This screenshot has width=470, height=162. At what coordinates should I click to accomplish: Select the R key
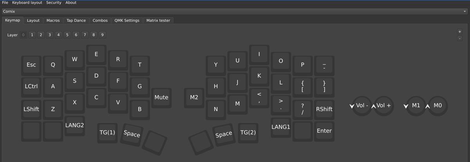click(118, 59)
